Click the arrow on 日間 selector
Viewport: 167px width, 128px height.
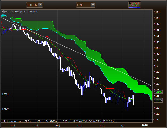93,5
